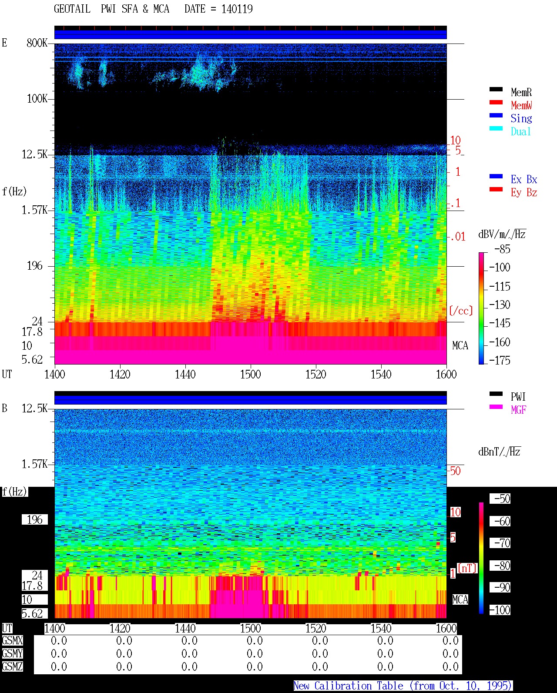Click the 1500 UT tick on upper spectrogram
Viewport: 557px width, 693px height.
tap(250, 374)
